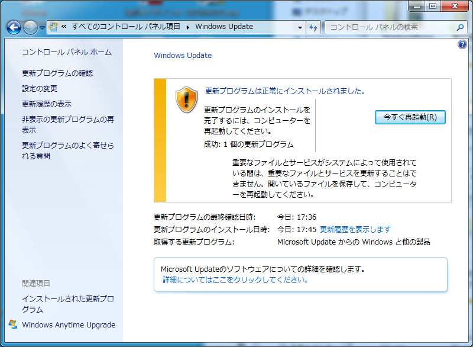Viewport: 473px width, 347px height.
Task: Expand the arrow after すべてのコントロール パネル項目
Action: point(188,27)
